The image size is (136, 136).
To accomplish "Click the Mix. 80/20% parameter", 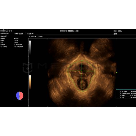I will click(x=18, y=47).
